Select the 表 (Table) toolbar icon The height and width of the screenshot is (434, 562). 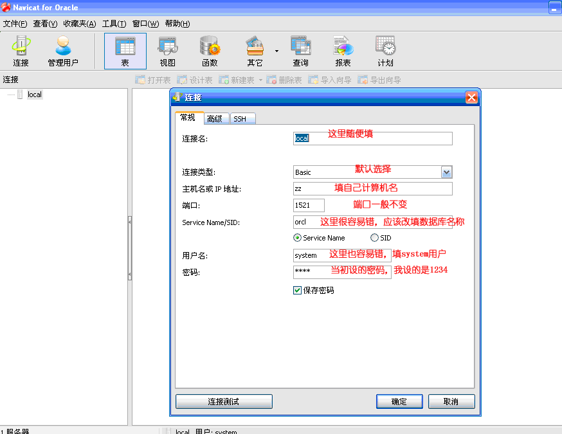pyautogui.click(x=125, y=51)
